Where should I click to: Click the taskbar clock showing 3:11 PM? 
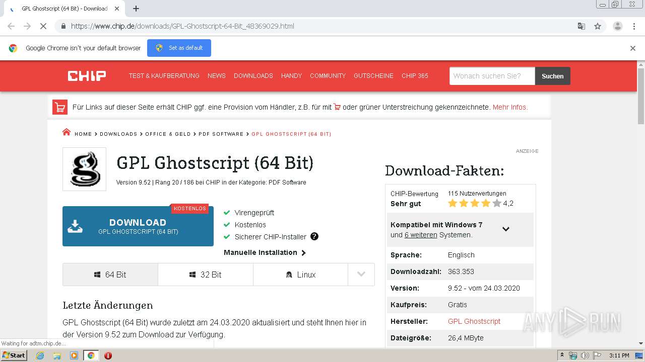[619, 355]
